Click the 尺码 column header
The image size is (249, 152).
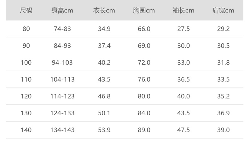[26, 10]
